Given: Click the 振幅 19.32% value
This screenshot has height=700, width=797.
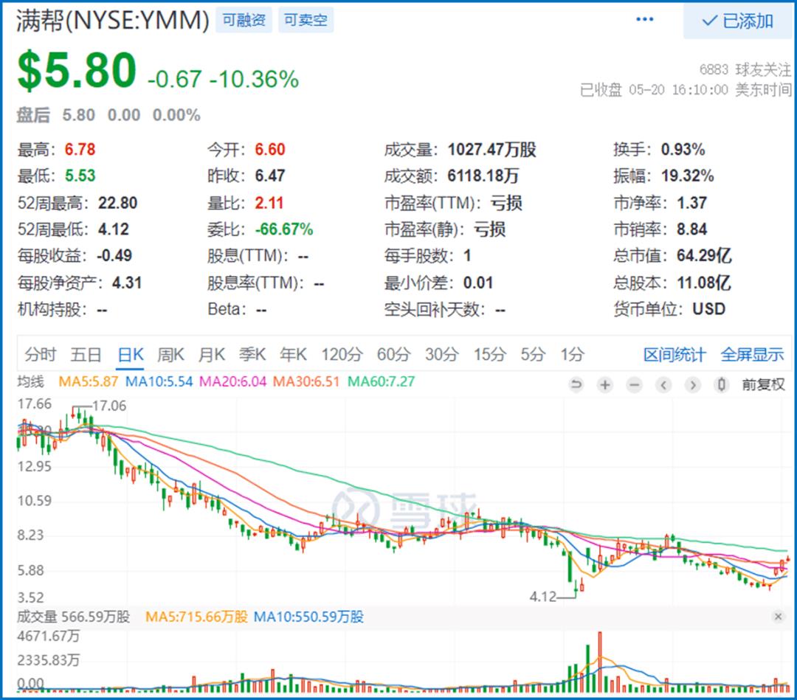Looking at the screenshot, I should click(x=687, y=176).
